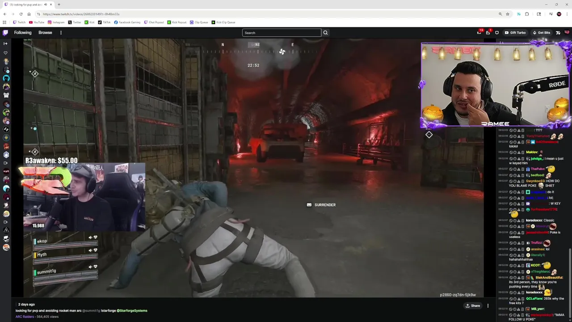Screen dimensions: 572x322
Task: Open video options three-dot menu beside Share
Action: (x=488, y=306)
